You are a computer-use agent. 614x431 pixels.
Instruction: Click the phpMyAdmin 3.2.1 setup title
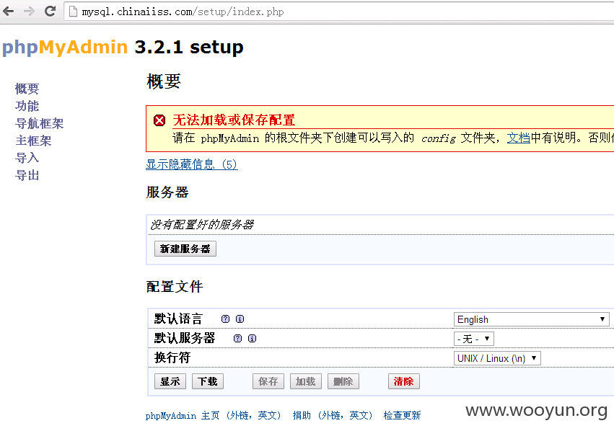123,47
